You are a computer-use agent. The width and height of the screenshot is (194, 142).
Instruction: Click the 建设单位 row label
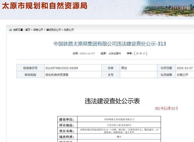tap(68, 119)
